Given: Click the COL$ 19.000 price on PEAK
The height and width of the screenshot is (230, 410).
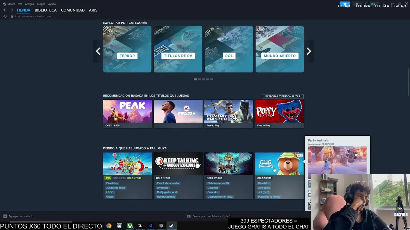Looking at the screenshot, I should (x=112, y=126).
